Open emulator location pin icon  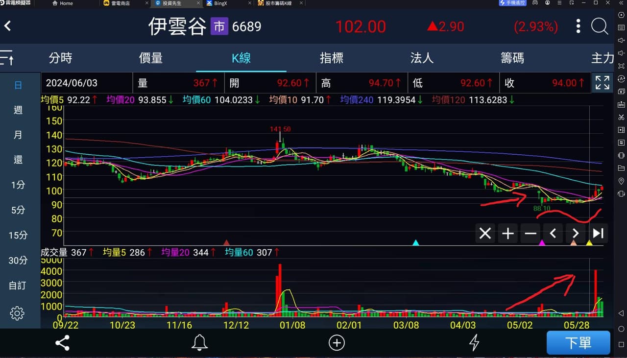point(621,181)
